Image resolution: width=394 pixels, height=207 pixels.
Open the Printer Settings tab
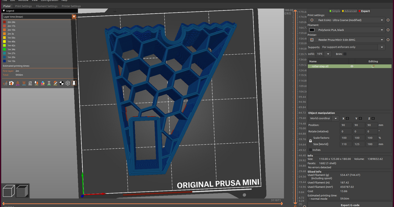point(71,6)
